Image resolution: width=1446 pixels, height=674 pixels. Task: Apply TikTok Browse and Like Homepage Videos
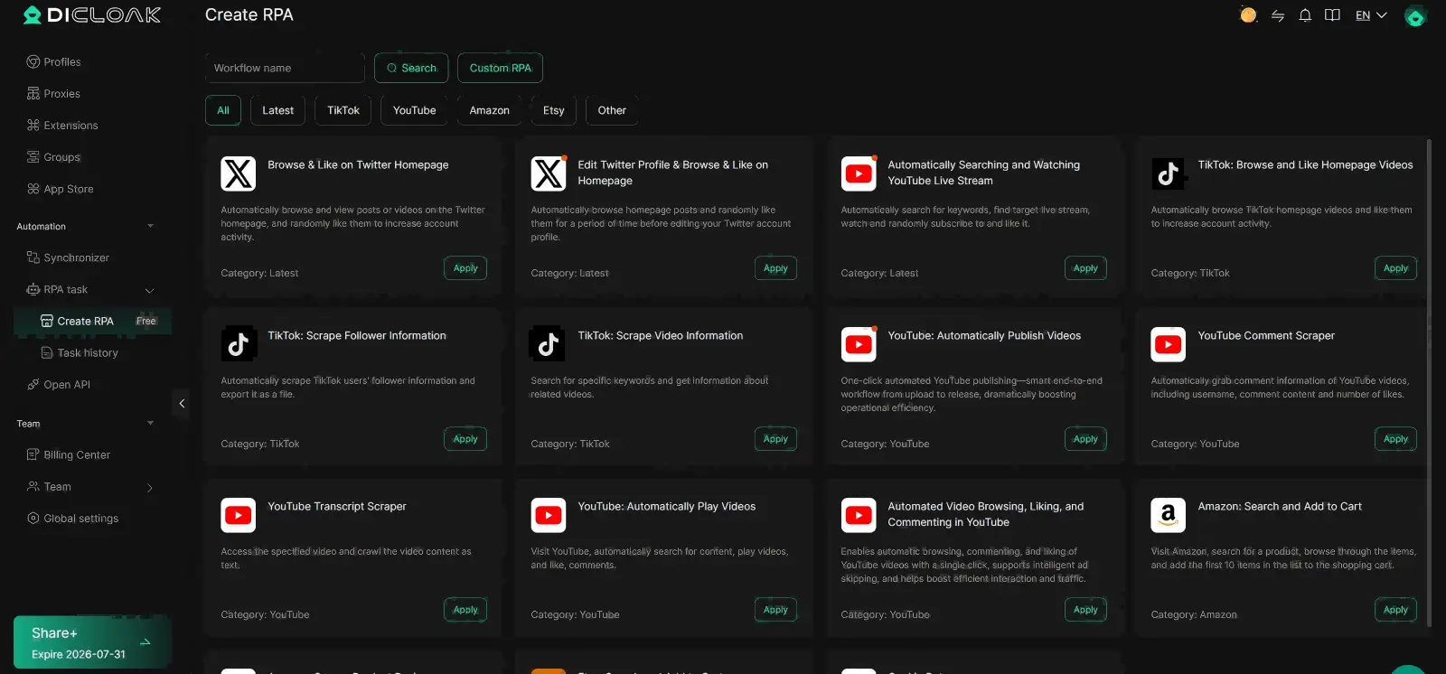pyautogui.click(x=1395, y=268)
